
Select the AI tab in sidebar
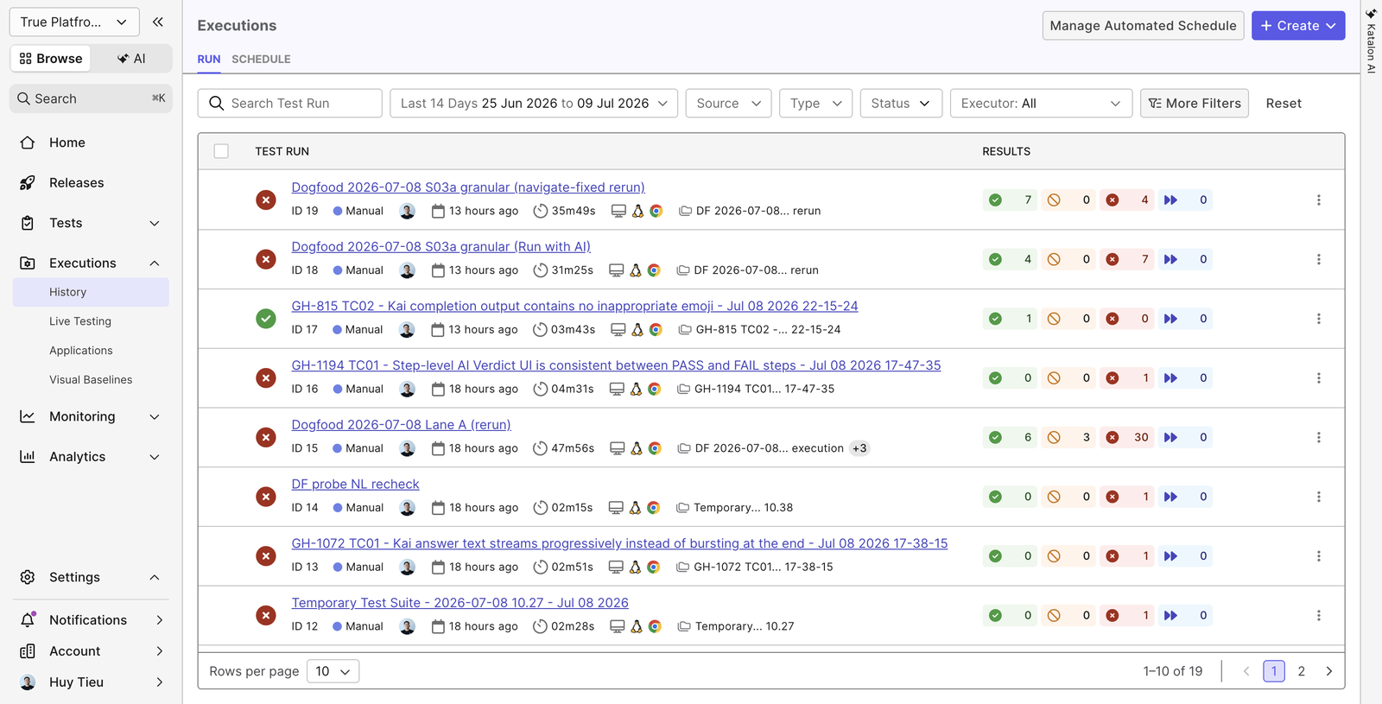coord(131,59)
